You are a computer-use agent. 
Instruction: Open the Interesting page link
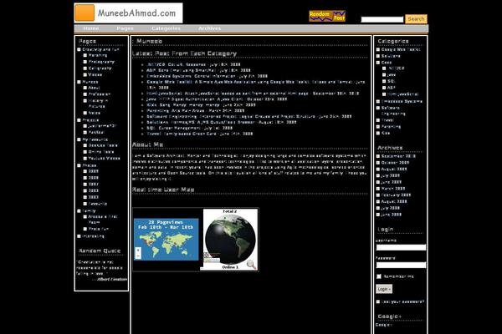[x=93, y=236]
